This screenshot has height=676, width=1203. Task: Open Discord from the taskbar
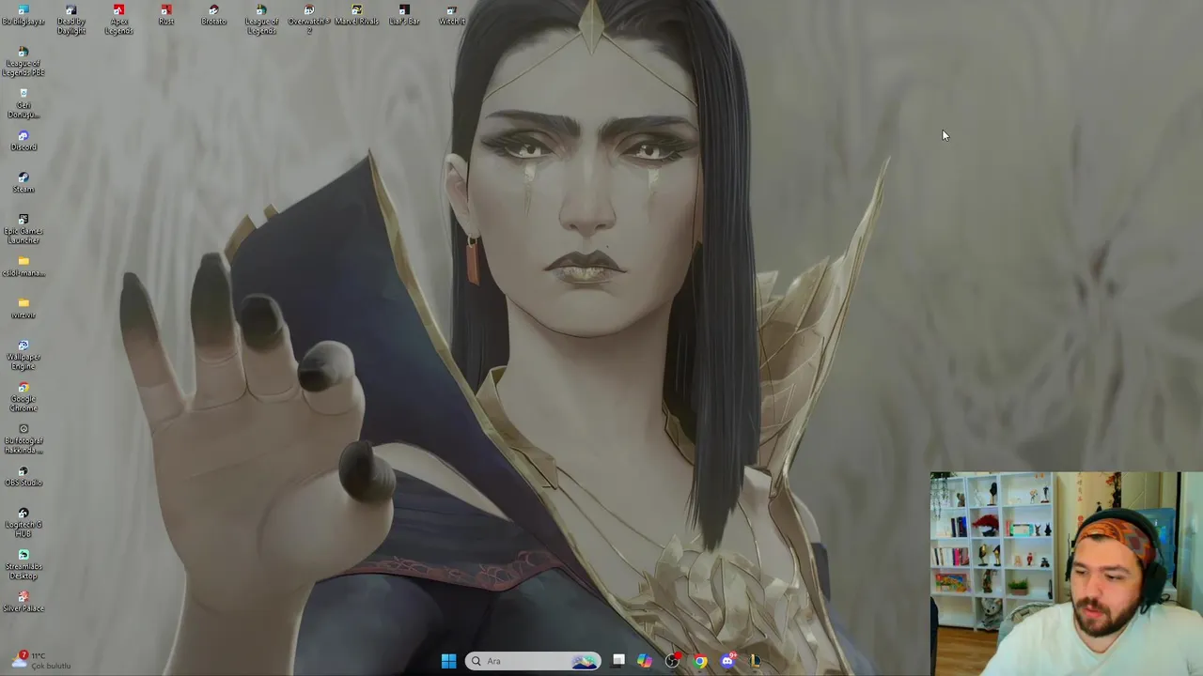(727, 661)
